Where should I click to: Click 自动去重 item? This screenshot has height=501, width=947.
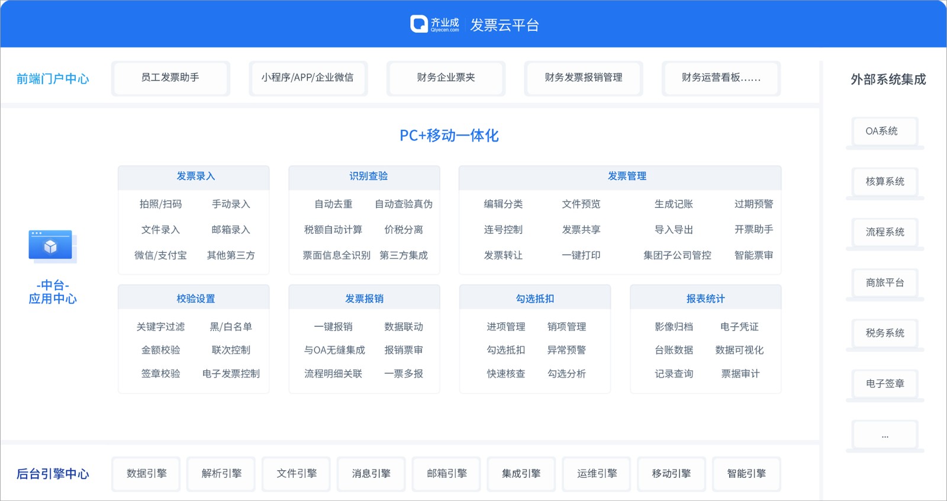coord(333,204)
